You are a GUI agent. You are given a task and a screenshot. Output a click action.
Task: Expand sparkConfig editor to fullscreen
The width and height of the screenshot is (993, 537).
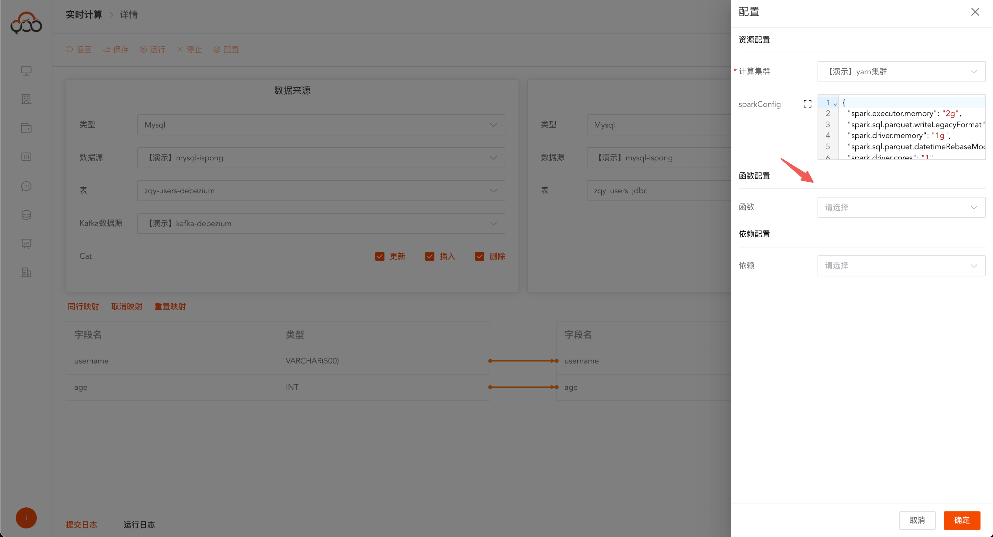point(807,104)
